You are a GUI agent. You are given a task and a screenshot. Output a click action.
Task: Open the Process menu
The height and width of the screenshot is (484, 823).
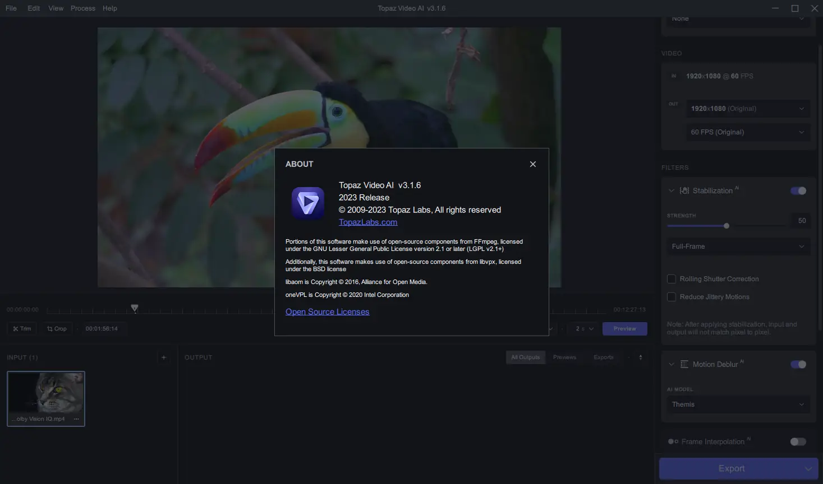pyautogui.click(x=83, y=8)
